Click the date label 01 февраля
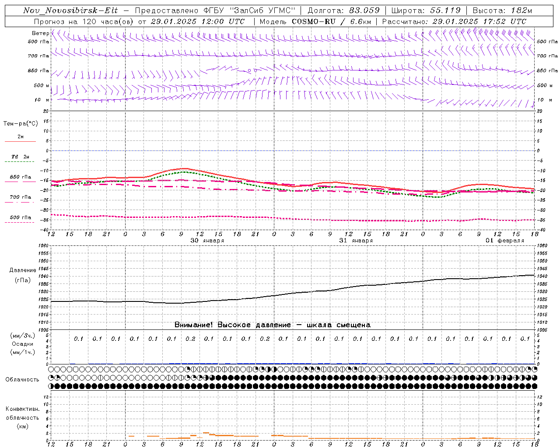 click(x=505, y=241)
